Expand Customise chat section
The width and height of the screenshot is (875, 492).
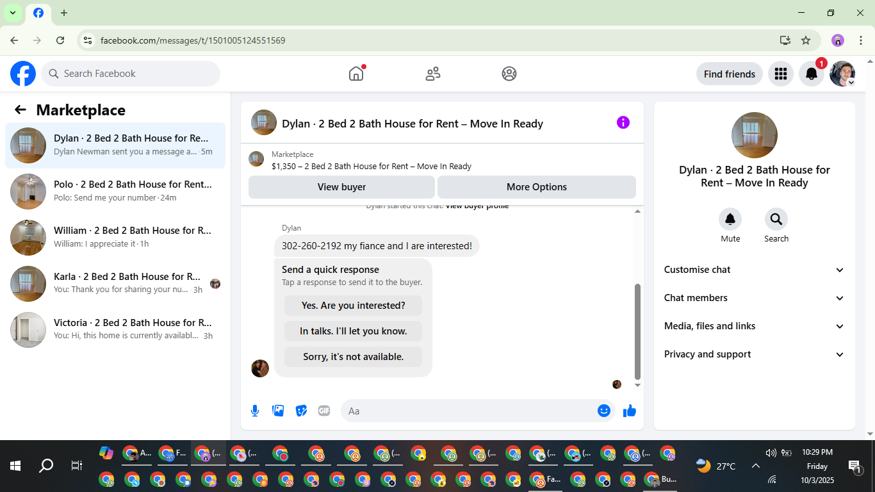(x=755, y=270)
